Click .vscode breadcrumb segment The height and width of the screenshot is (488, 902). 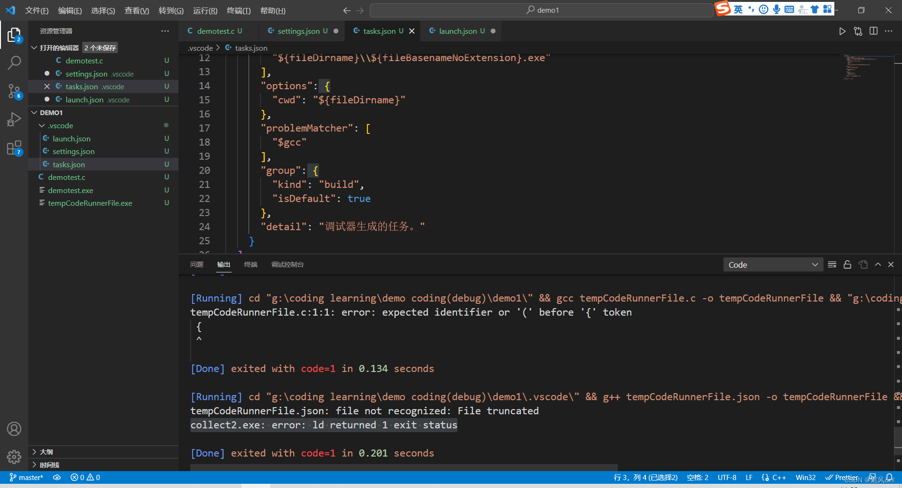[x=201, y=48]
